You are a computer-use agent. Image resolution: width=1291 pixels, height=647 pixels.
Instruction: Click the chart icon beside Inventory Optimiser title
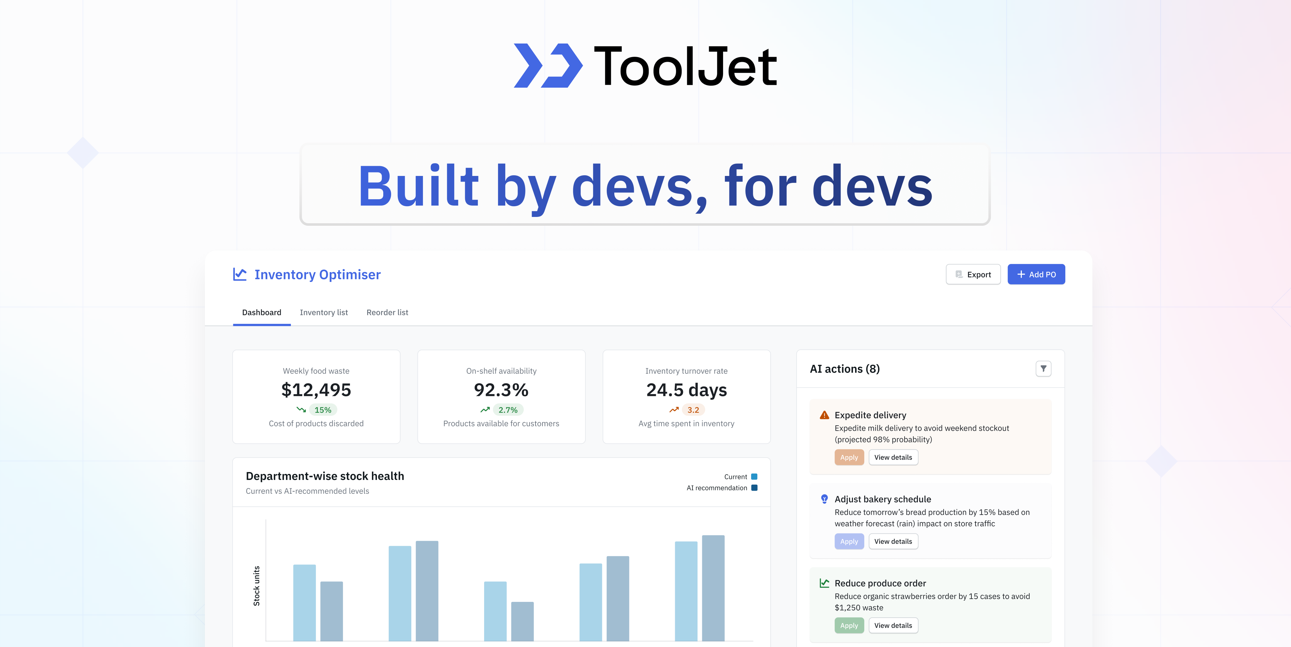point(240,274)
